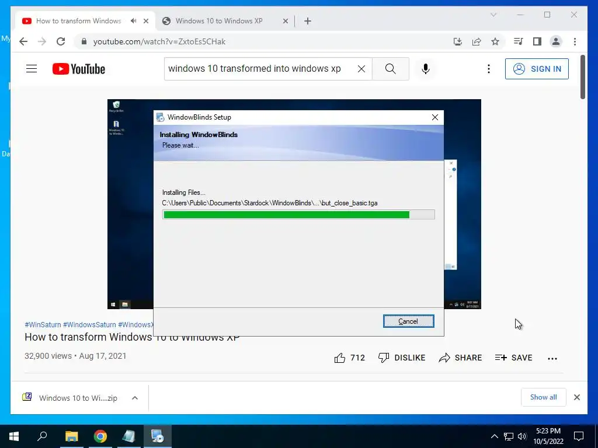
Task: Click the DISLIKE button
Action: click(x=402, y=358)
